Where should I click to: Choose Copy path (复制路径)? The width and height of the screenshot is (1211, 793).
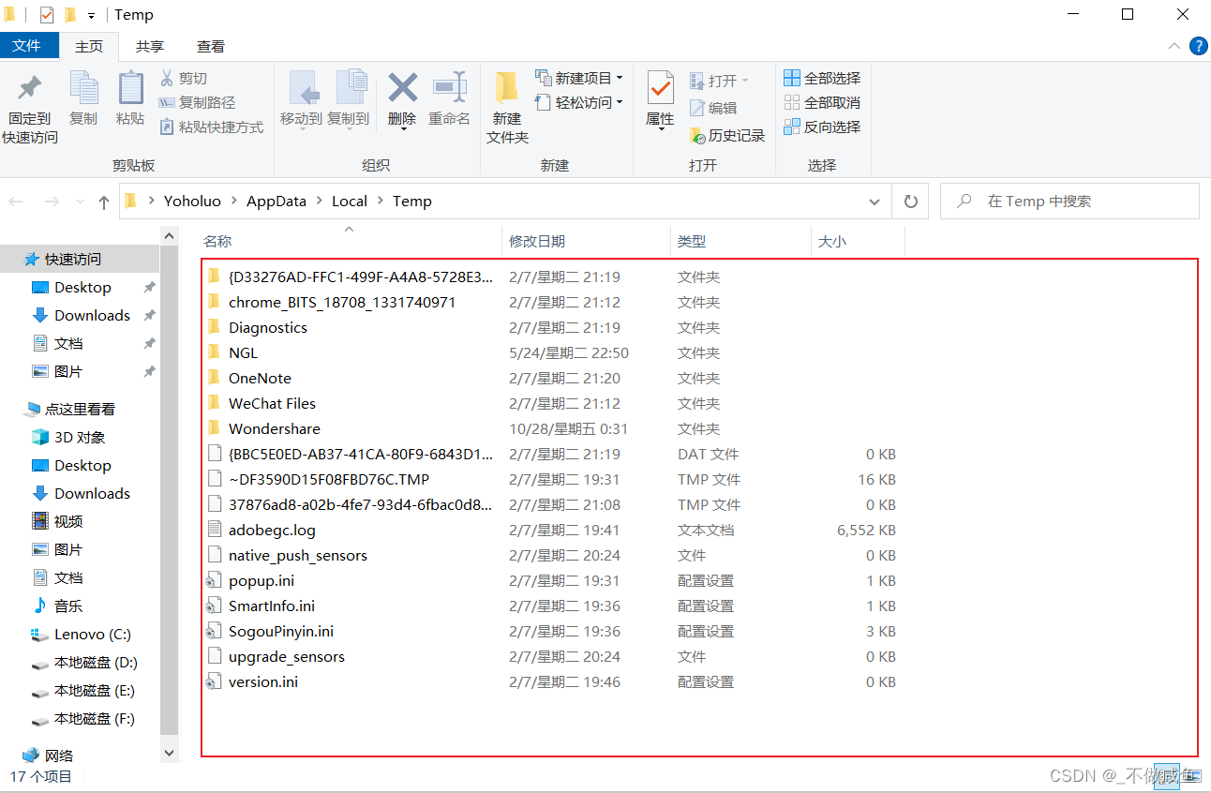[197, 103]
